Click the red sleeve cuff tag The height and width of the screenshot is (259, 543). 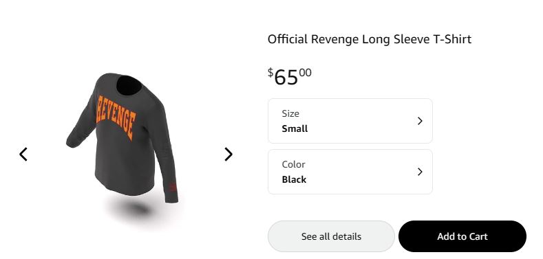click(173, 188)
